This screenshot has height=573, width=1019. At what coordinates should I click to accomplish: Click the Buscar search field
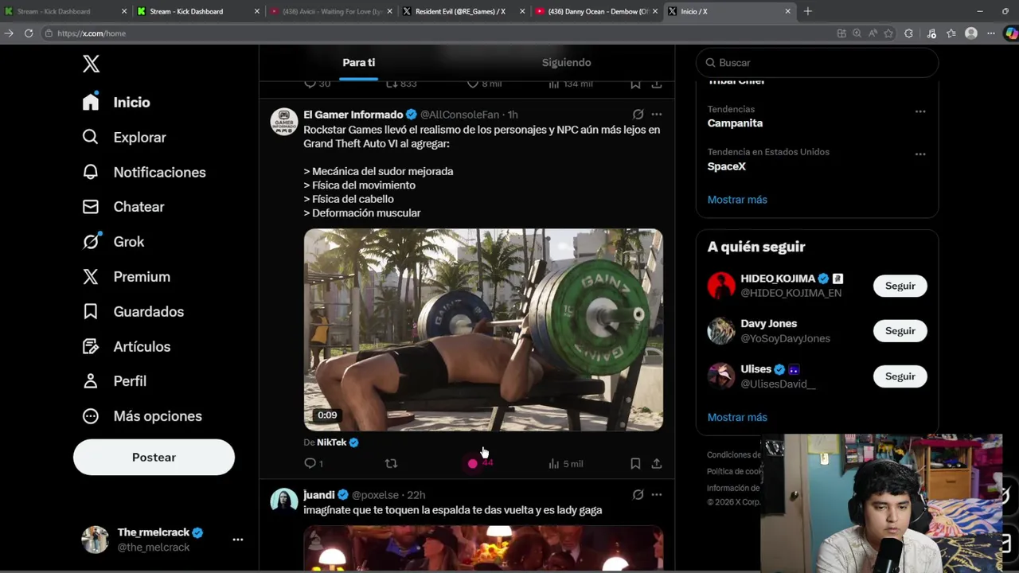pos(818,63)
